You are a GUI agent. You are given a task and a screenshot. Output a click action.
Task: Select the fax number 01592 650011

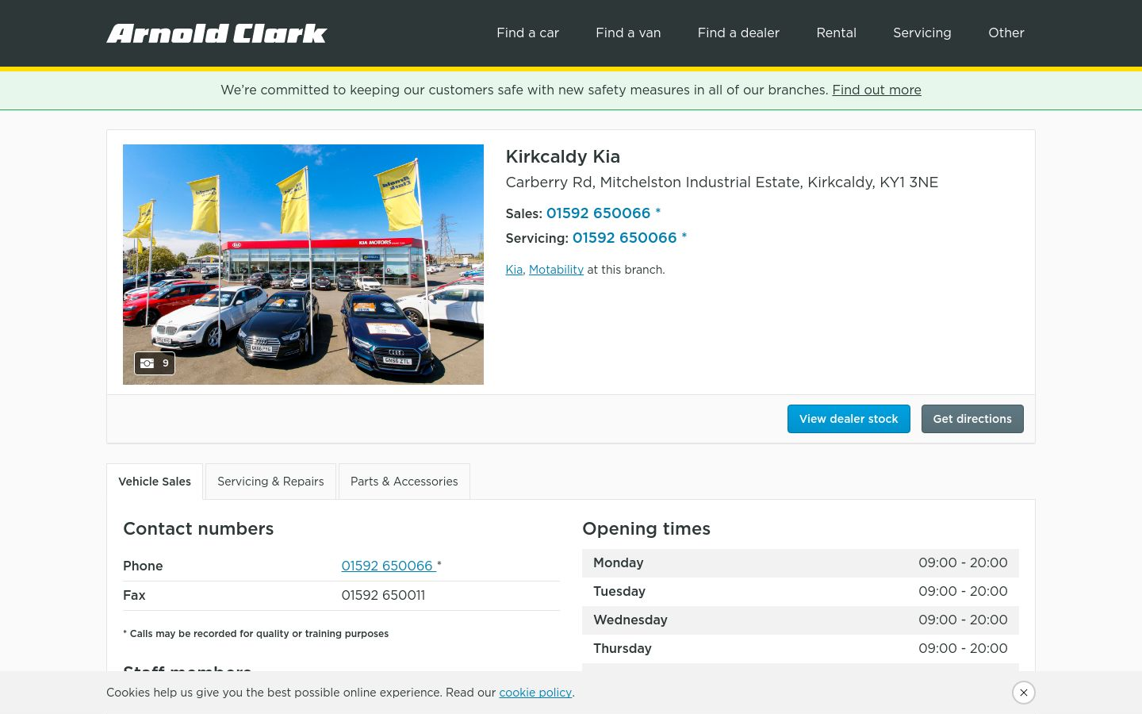click(x=383, y=595)
